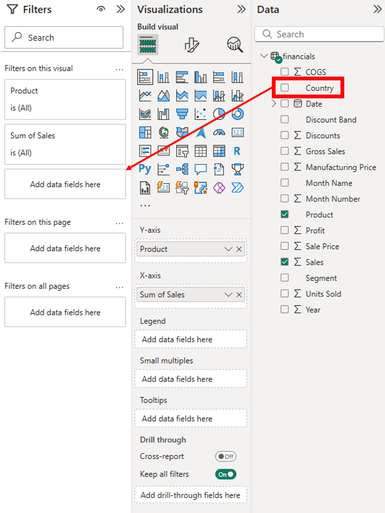Insert the decomposition tree visual

[182, 169]
